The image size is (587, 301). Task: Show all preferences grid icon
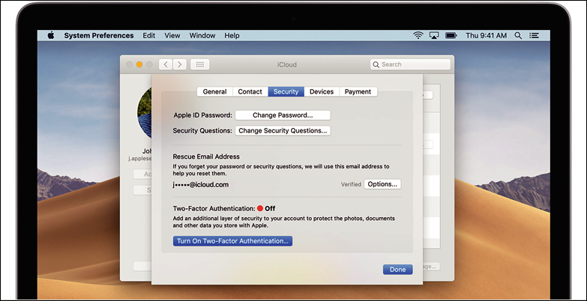200,64
